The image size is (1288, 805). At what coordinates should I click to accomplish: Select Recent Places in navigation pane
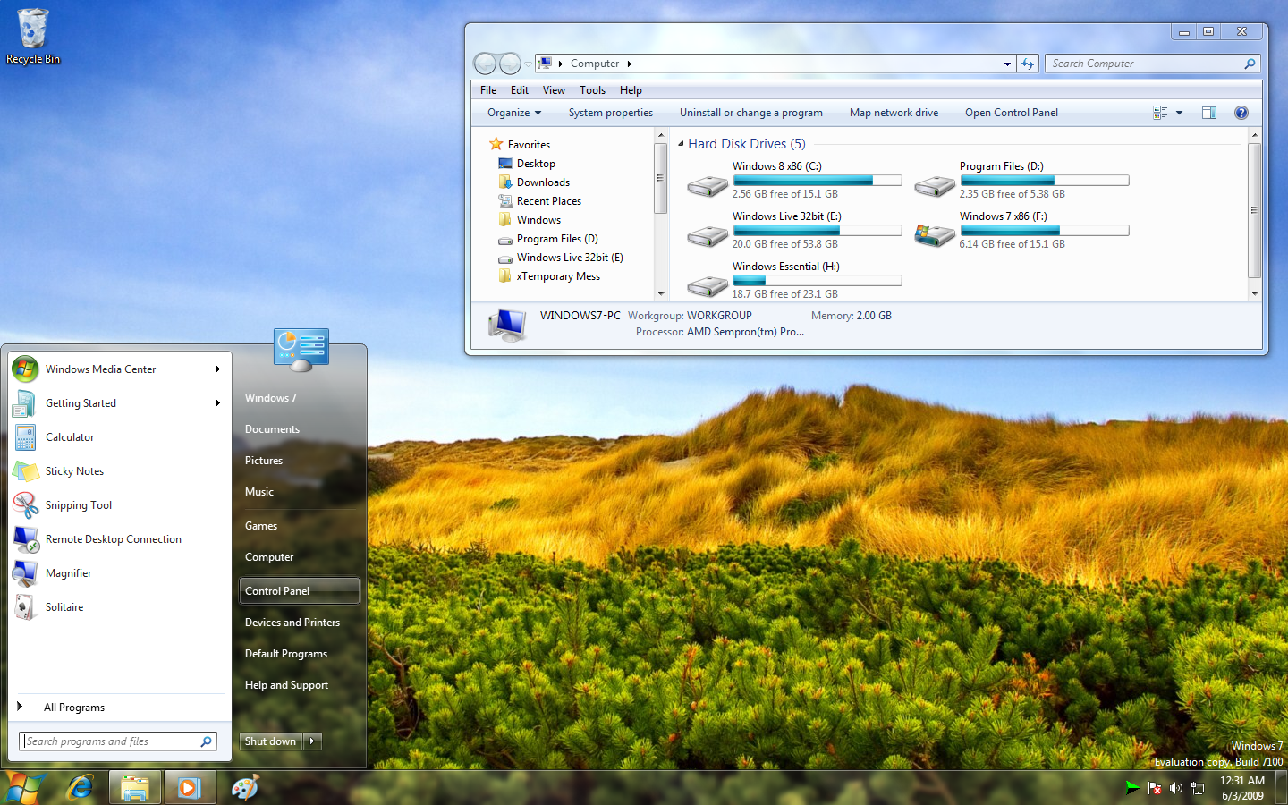coord(549,201)
